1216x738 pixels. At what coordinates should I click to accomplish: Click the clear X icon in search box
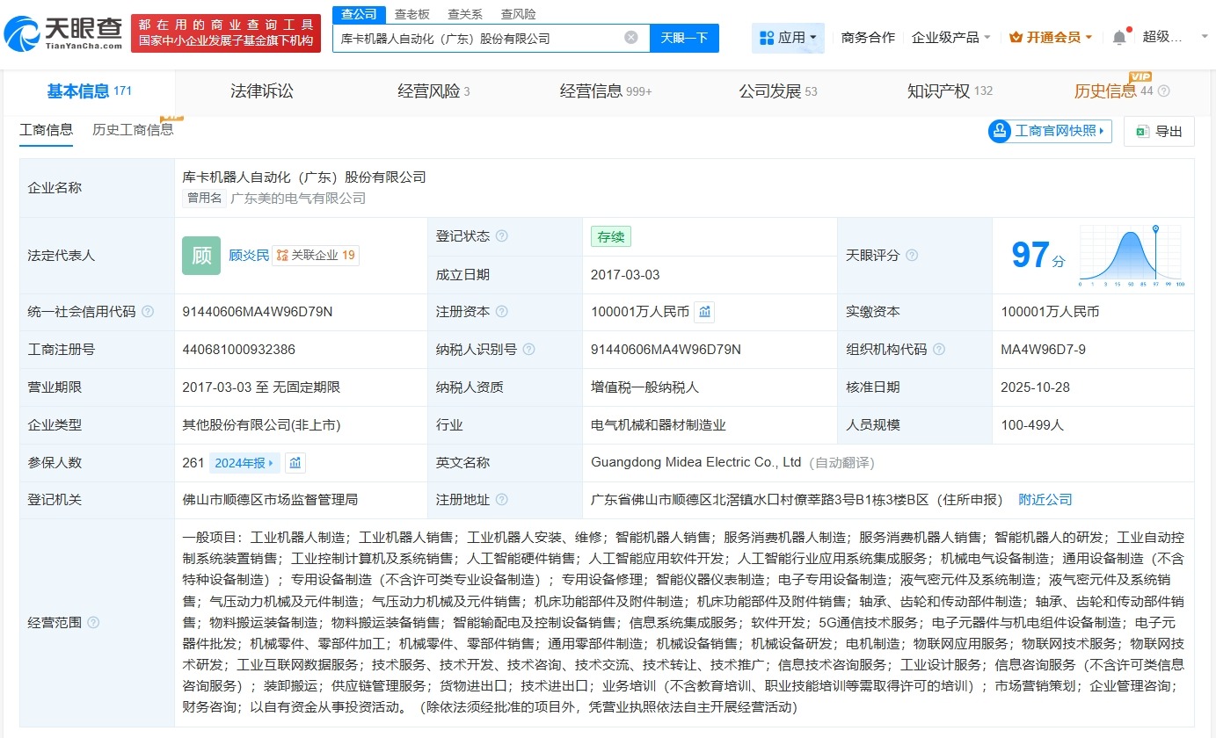(x=630, y=38)
